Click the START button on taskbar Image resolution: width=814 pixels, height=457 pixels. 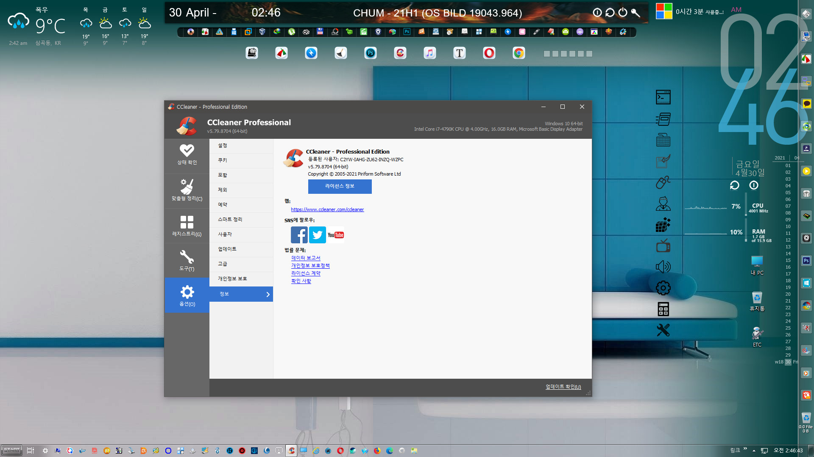tap(11, 450)
